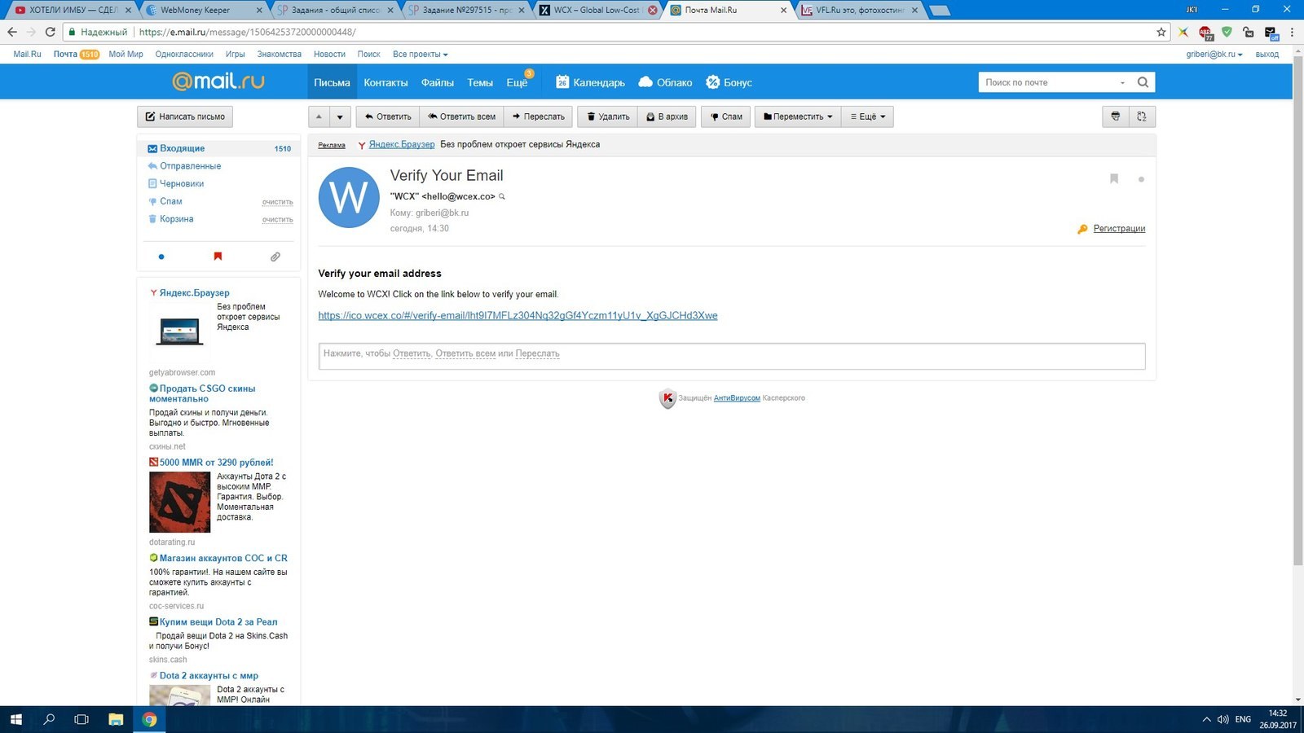This screenshot has width=1304, height=733.
Task: Click the Ответить reply button
Action: coord(388,116)
